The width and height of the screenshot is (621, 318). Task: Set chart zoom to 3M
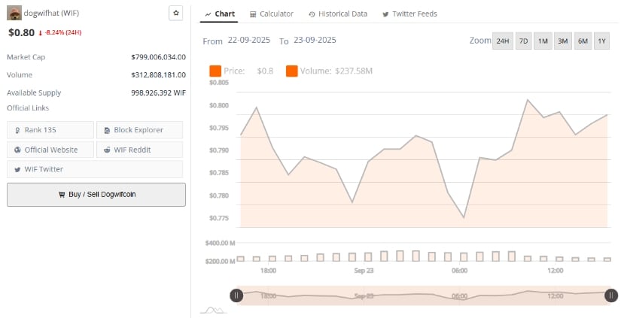coord(563,41)
